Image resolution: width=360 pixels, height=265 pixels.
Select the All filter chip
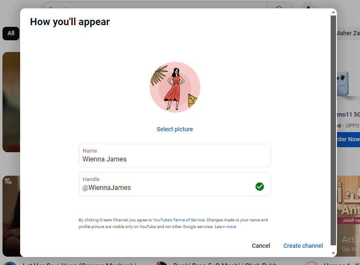click(x=11, y=34)
